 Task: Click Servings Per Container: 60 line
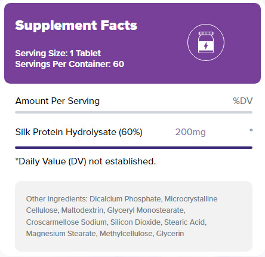tap(70, 64)
